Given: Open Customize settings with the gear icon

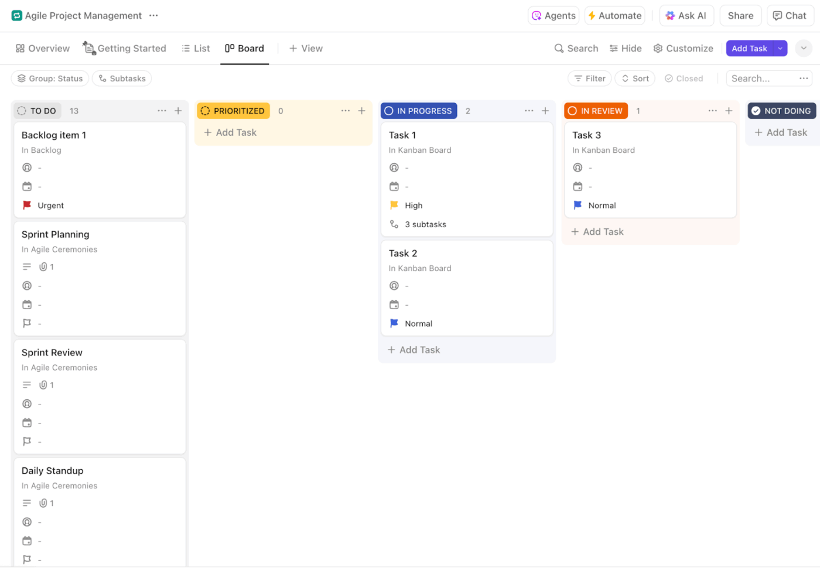Looking at the screenshot, I should tap(683, 48).
